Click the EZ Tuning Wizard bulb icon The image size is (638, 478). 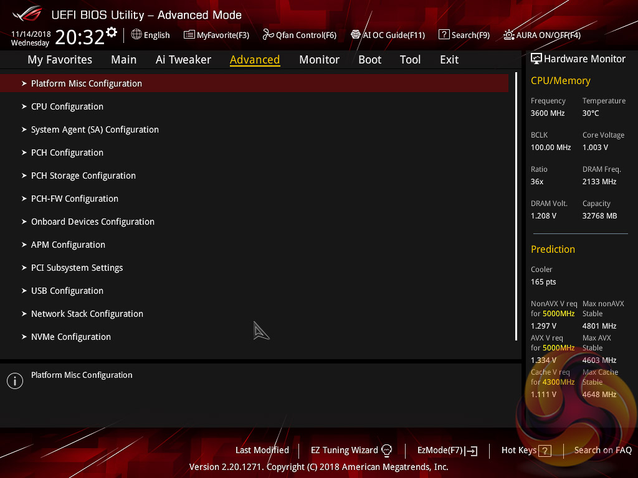point(386,451)
